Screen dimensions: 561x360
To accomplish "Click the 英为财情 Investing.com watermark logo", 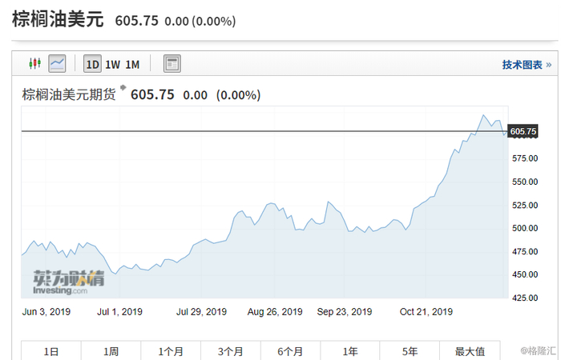I will (69, 282).
